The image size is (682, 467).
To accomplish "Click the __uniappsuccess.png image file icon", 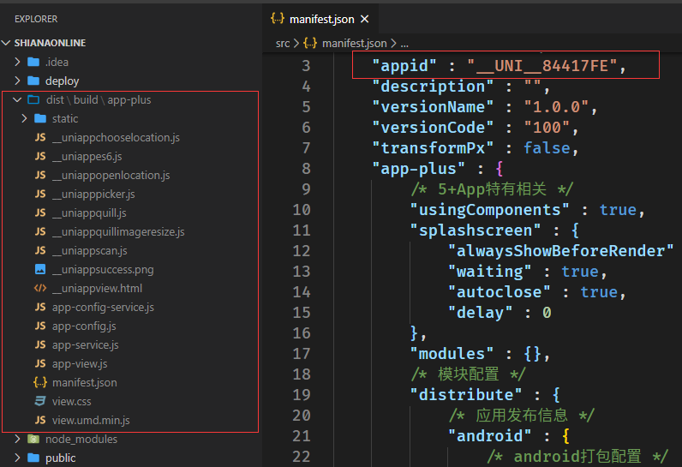I will pos(40,269).
